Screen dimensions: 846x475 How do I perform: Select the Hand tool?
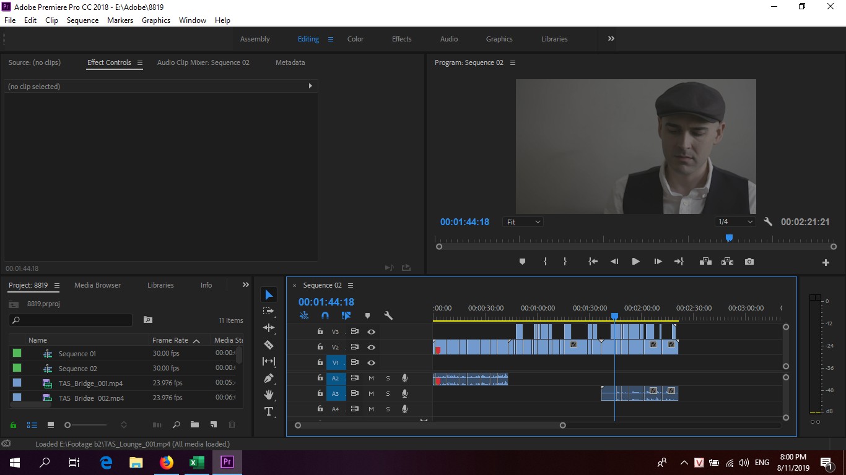pos(269,395)
